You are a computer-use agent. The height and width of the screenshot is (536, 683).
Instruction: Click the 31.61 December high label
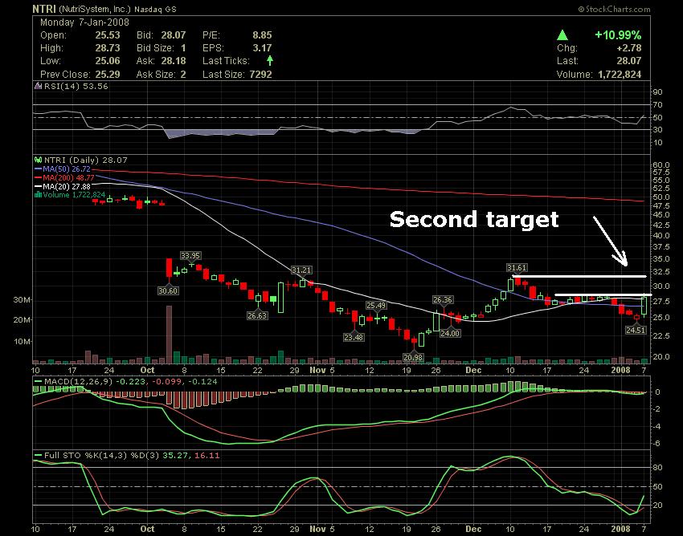coord(517,267)
